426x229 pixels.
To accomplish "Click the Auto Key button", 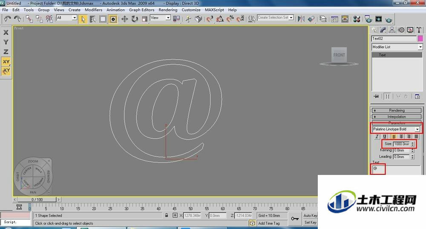I will click(310, 215).
